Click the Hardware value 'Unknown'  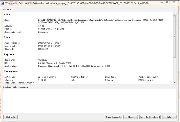[x=42, y=60]
